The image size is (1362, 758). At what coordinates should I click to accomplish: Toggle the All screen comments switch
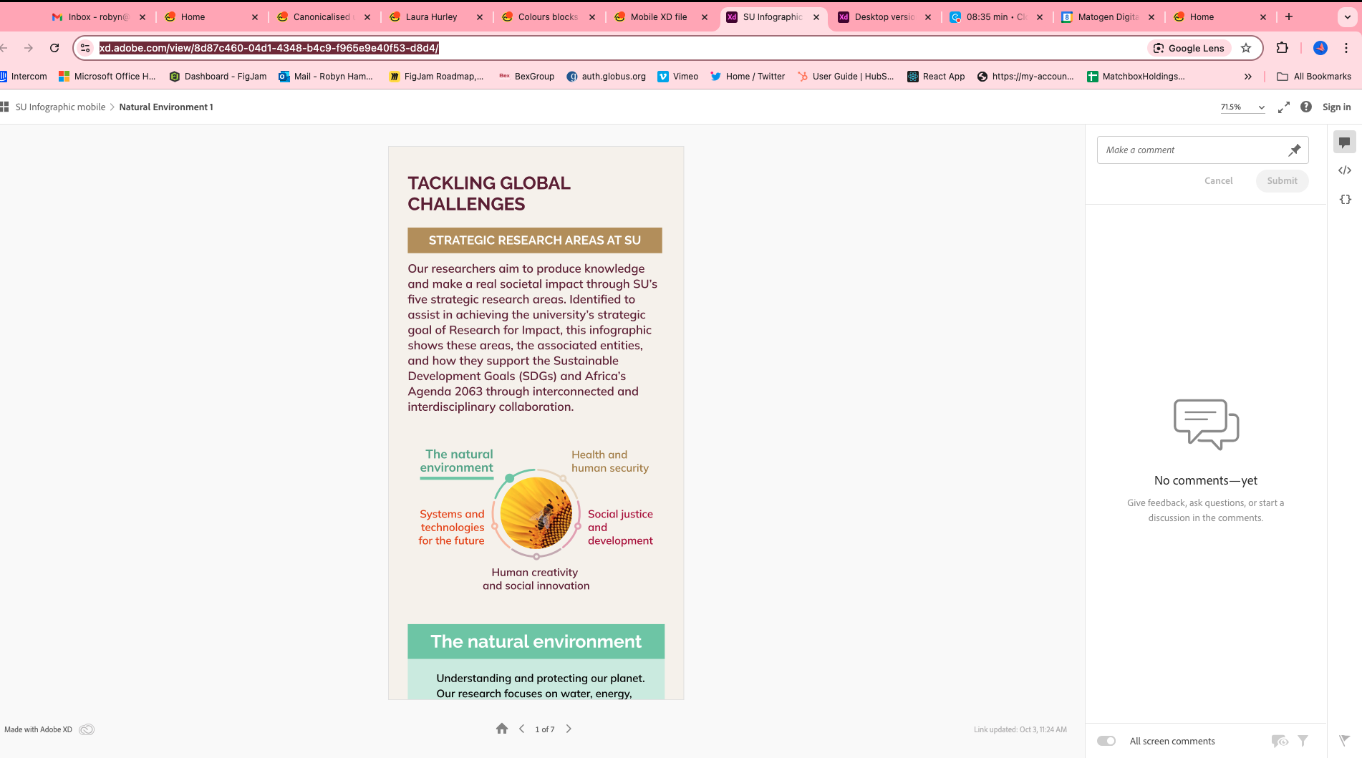(x=1106, y=741)
